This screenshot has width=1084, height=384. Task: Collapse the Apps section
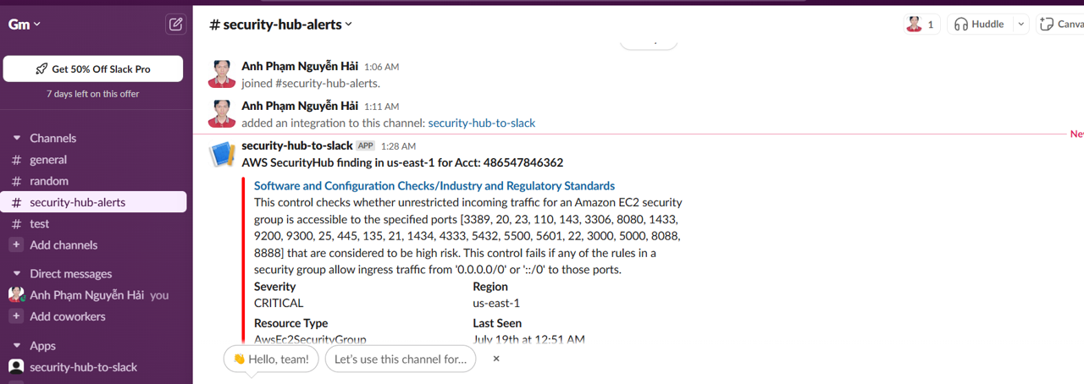(16, 346)
